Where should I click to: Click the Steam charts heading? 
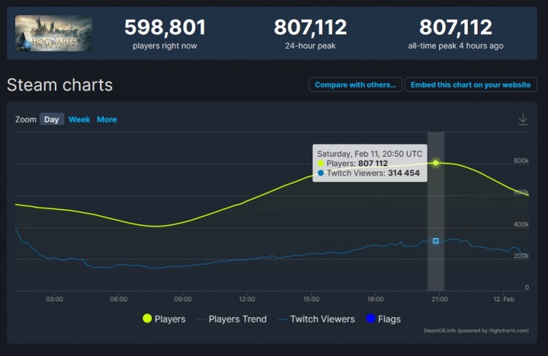coord(60,85)
